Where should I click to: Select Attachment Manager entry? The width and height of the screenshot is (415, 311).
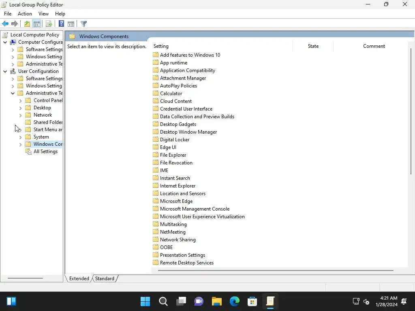tap(183, 78)
